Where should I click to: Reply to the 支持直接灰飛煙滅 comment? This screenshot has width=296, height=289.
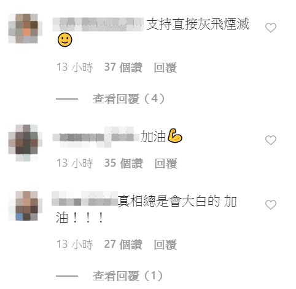pyautogui.click(x=165, y=68)
